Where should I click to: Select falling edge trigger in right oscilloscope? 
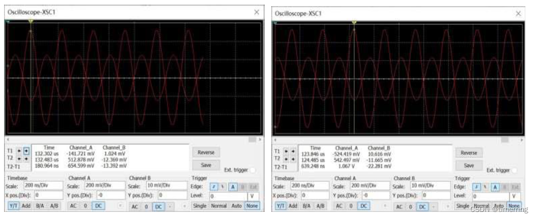click(485, 187)
